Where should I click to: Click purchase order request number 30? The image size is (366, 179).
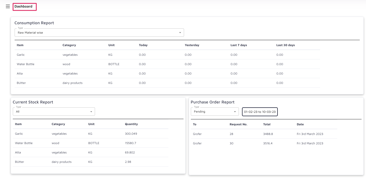pyautogui.click(x=231, y=143)
